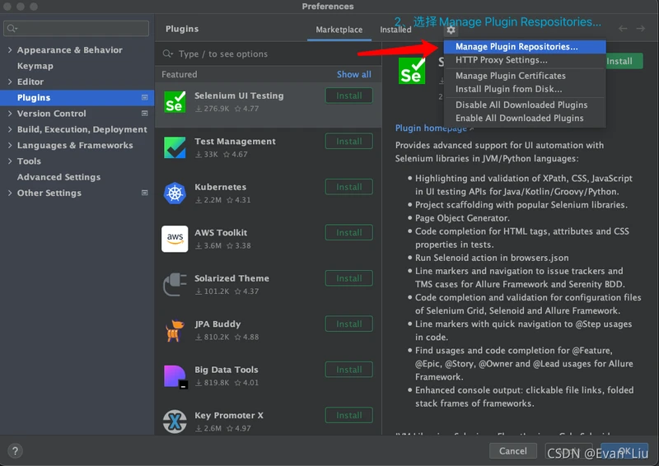Image resolution: width=659 pixels, height=466 pixels.
Task: Install the Selenium UI Testing plugin
Action: click(x=348, y=96)
